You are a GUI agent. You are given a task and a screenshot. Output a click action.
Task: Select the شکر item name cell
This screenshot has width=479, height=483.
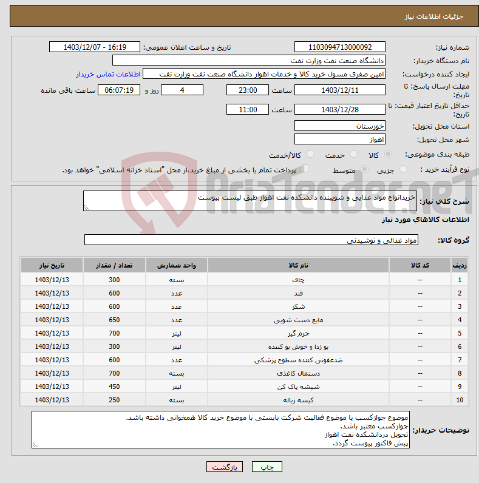[298, 306]
